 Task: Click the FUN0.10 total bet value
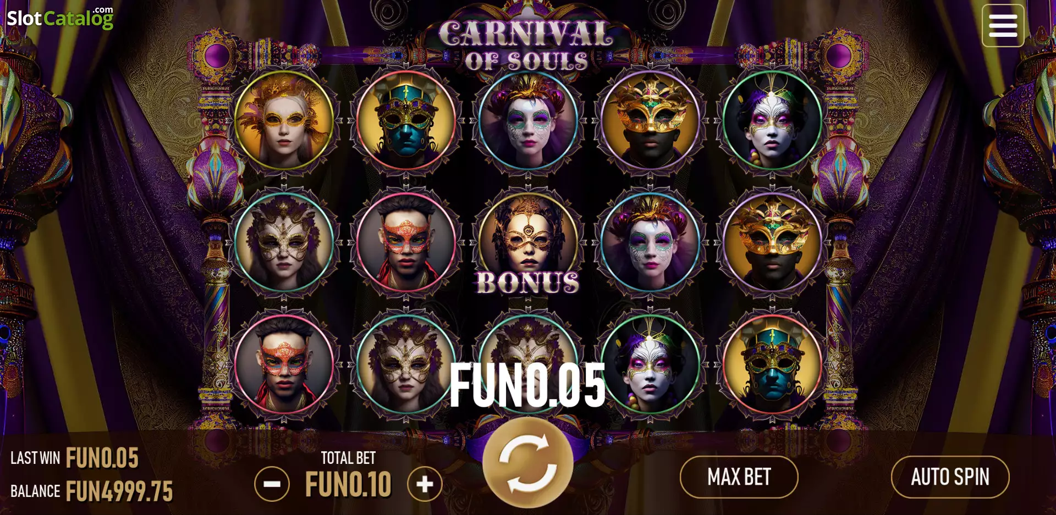click(x=348, y=484)
